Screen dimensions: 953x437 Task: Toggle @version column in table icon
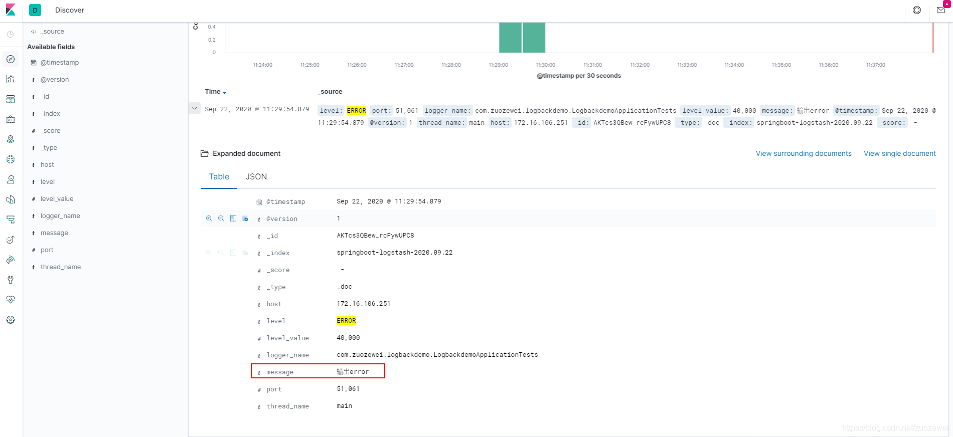(233, 218)
